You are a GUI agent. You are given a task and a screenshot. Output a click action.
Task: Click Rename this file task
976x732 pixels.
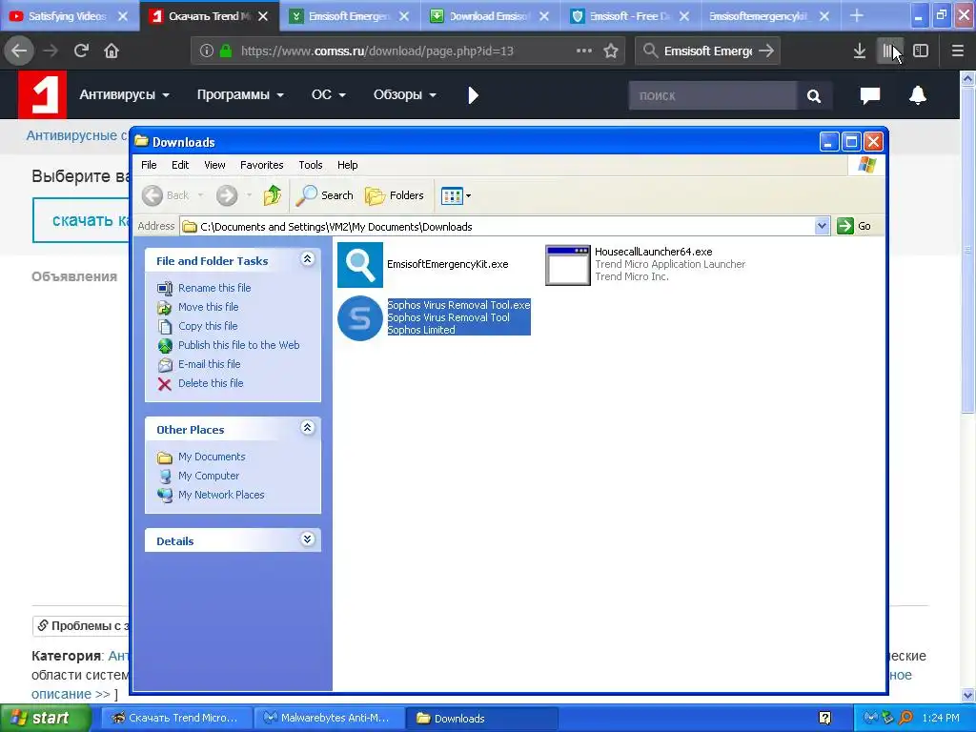click(x=214, y=288)
